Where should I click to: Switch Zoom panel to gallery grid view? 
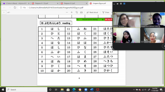tap(124, 4)
